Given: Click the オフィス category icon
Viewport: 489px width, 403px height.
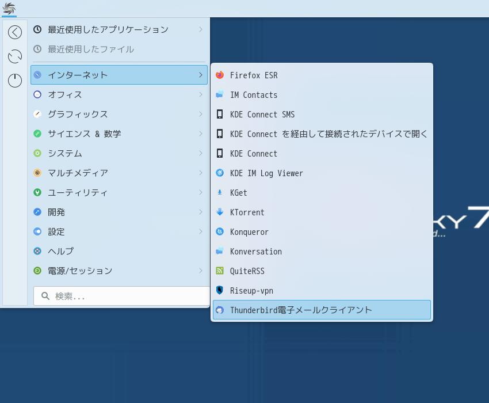Looking at the screenshot, I should pyautogui.click(x=37, y=94).
